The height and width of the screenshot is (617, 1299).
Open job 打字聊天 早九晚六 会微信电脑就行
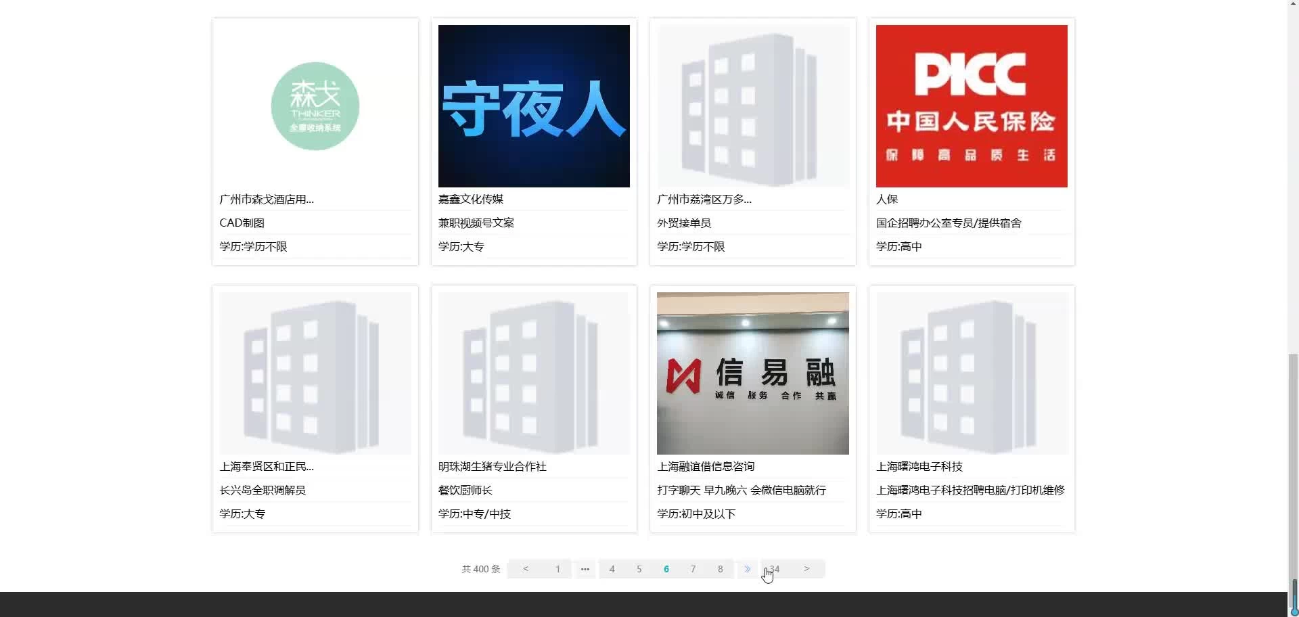[742, 490]
